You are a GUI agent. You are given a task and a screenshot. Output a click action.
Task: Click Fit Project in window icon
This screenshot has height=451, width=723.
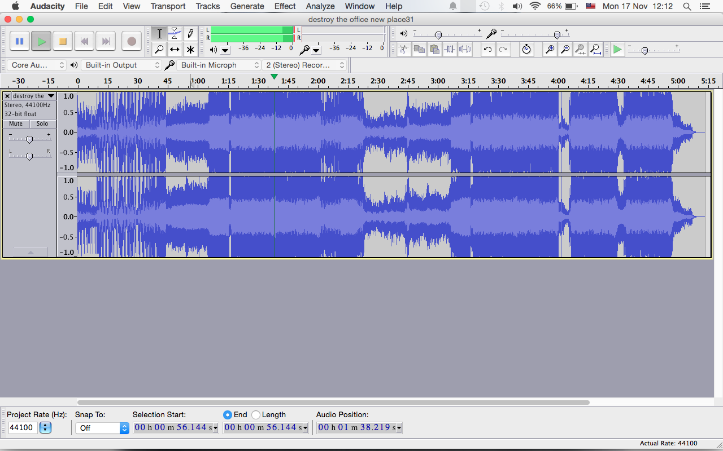point(595,49)
